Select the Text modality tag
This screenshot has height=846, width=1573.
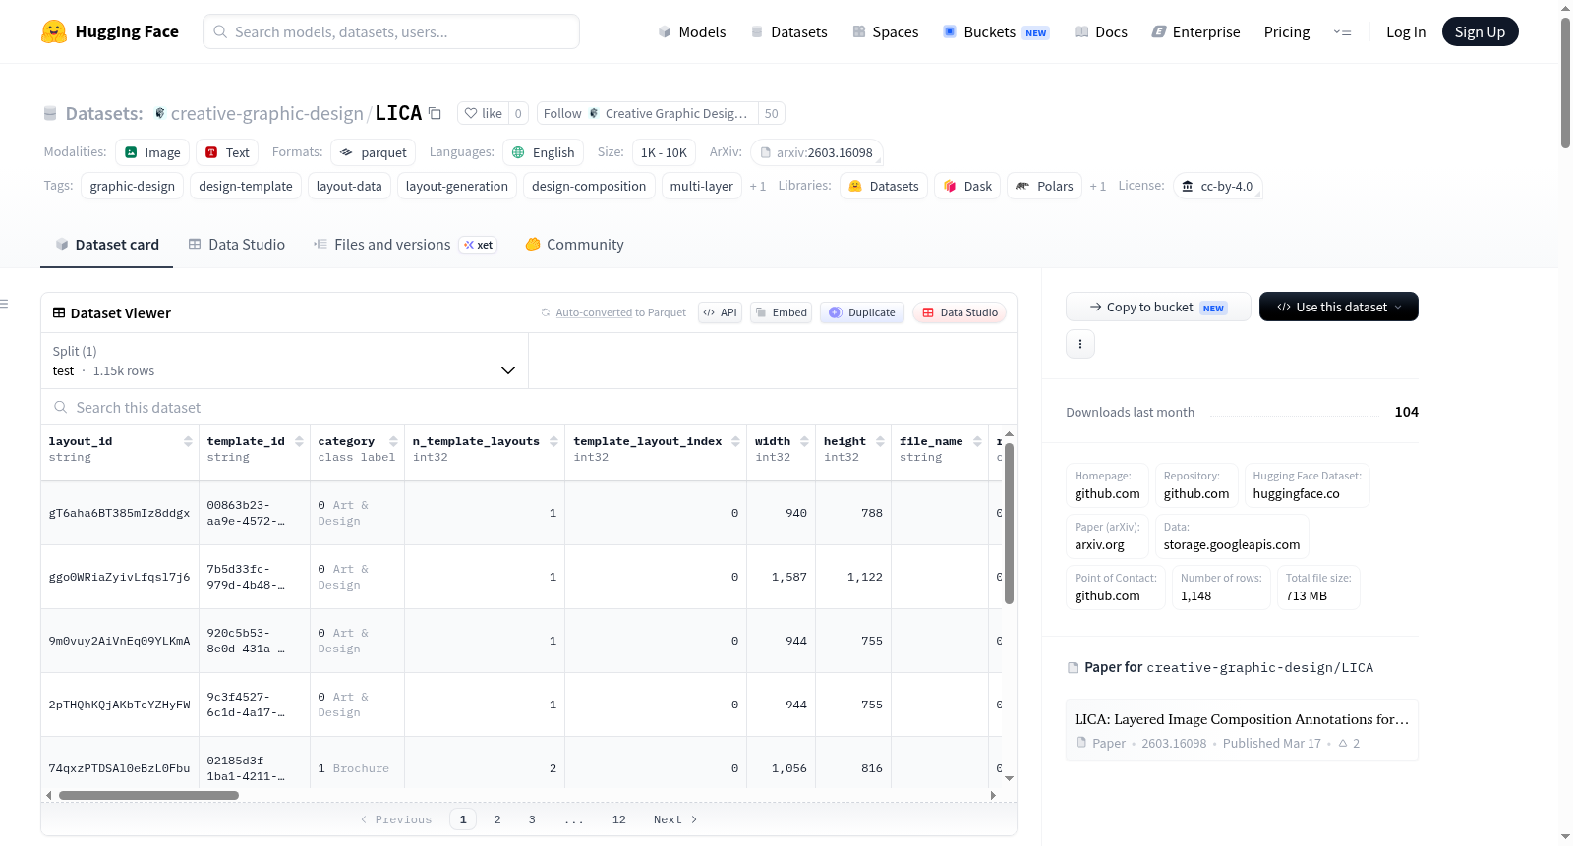pyautogui.click(x=227, y=152)
